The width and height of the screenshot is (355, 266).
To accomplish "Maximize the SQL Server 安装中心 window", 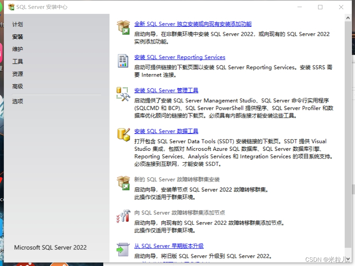I will pyautogui.click(x=320, y=7).
